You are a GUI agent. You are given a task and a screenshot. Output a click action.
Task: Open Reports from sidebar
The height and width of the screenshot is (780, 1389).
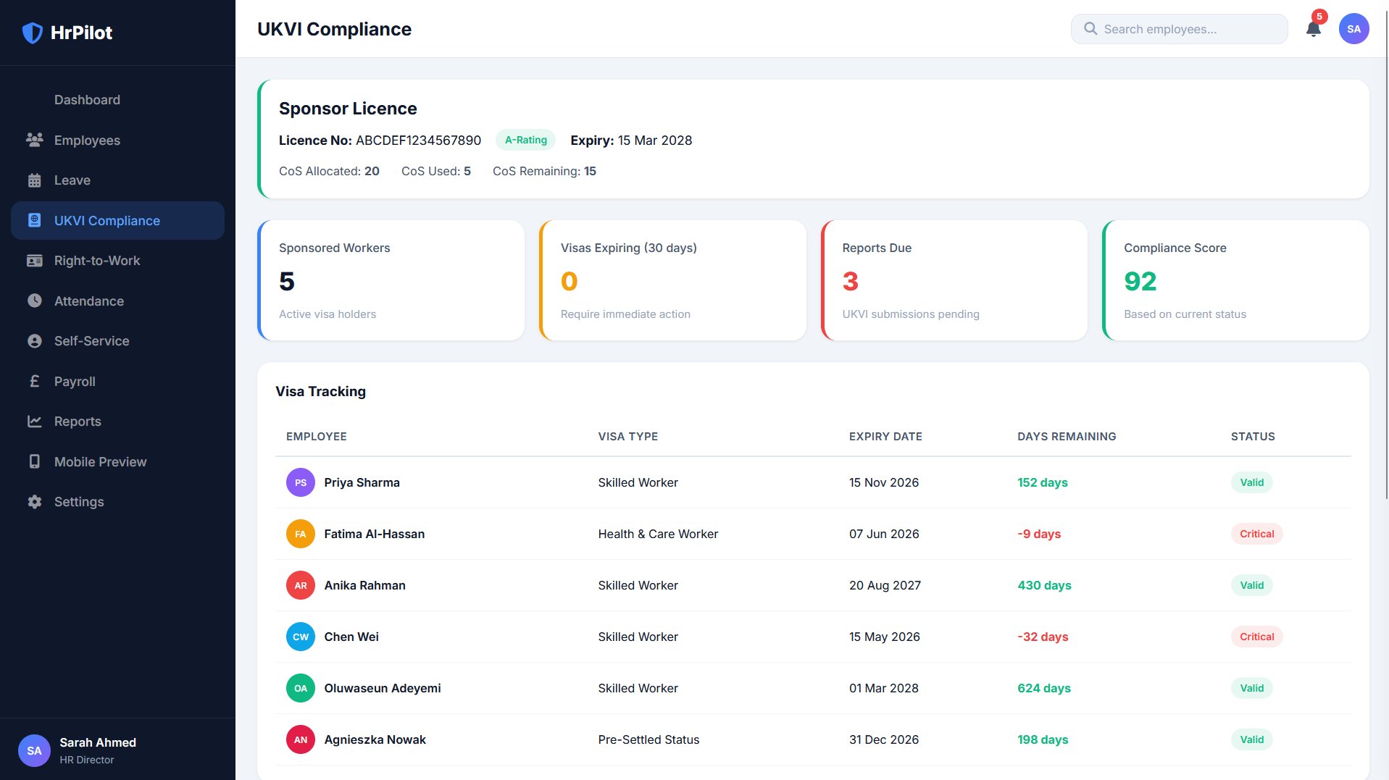pos(117,422)
